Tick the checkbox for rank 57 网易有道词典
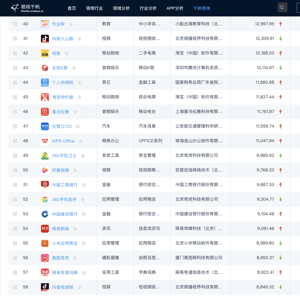The image size is (300, 296). 15,273
